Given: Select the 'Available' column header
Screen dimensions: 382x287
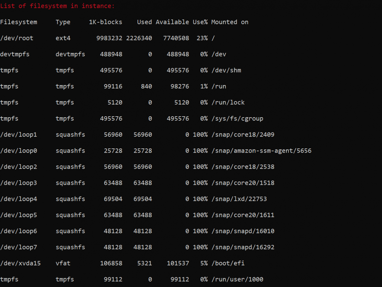Looking at the screenshot, I should pos(172,22).
